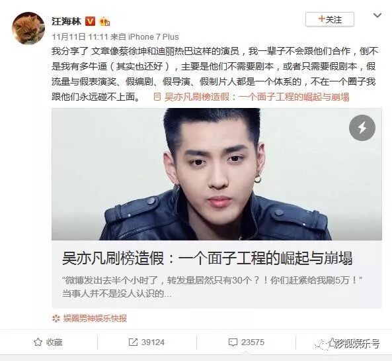Click the orange V verified badge
Image resolution: width=392 pixels, height=361 pixels.
click(91, 21)
